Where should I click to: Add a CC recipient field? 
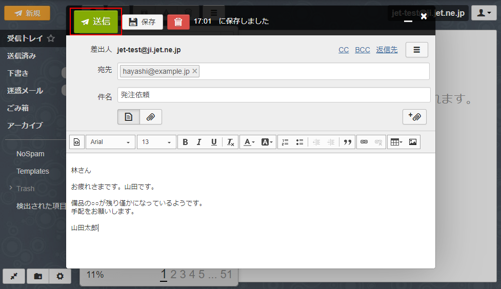tap(344, 50)
